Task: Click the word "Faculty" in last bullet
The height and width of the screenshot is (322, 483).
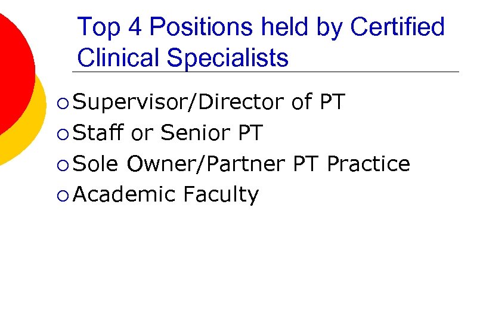Action: 221,194
